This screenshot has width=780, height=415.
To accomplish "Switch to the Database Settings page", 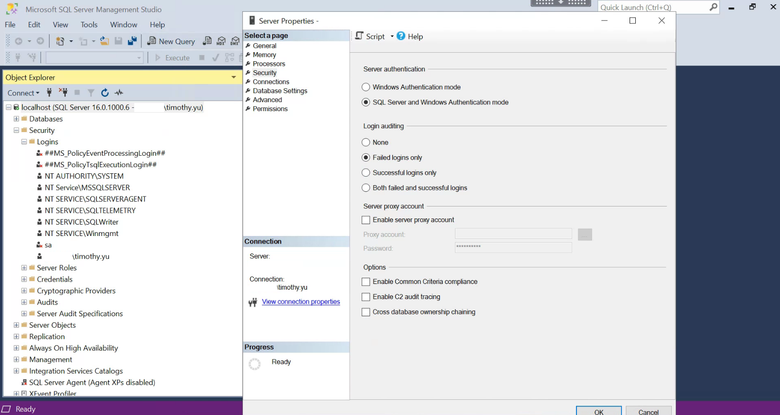I will coord(280,91).
